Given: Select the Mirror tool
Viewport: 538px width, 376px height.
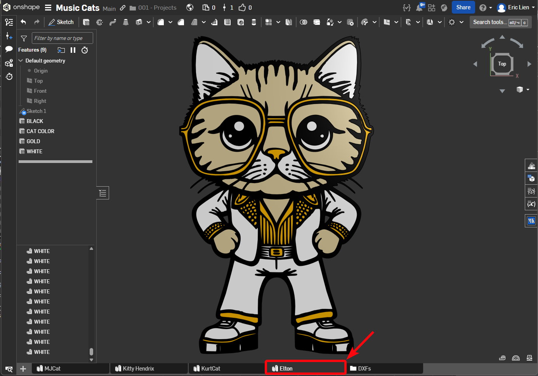Looking at the screenshot, I should [289, 22].
